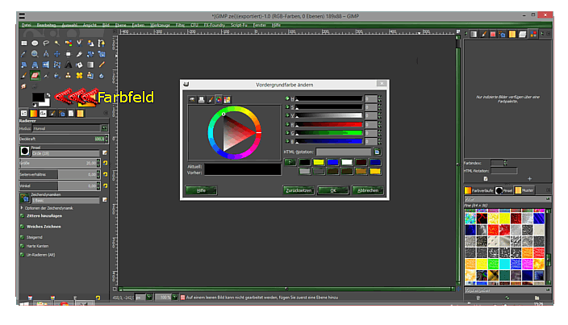The image size is (568, 325).
Task: Open tab menu of tool options dock
Action: pyautogui.click(x=106, y=113)
